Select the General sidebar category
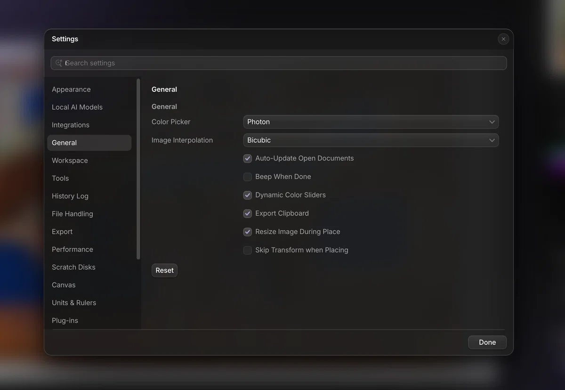The height and width of the screenshot is (390, 565). [x=89, y=143]
